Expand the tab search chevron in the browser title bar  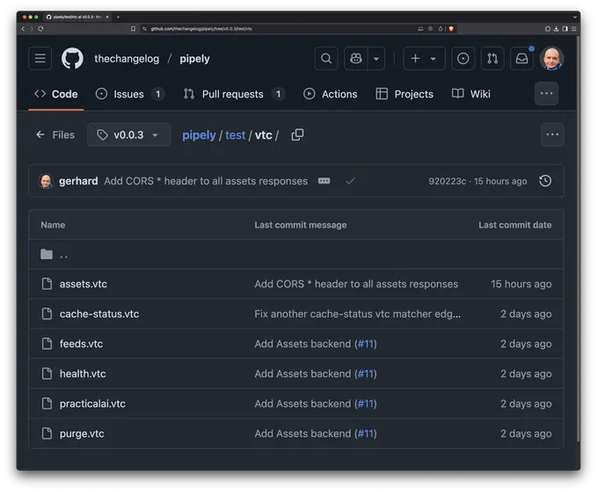coord(574,17)
